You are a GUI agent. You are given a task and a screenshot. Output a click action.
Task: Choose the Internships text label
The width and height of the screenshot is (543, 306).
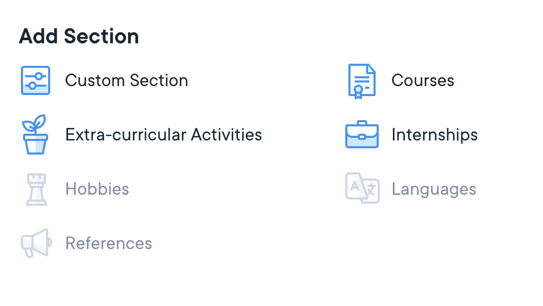pos(434,135)
